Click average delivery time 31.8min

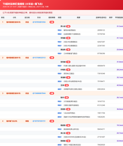tap(120, 62)
